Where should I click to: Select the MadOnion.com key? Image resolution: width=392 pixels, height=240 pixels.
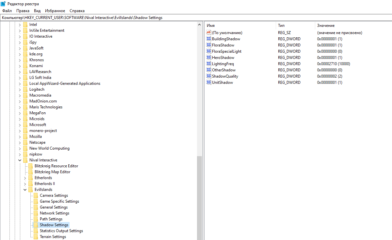[x=43, y=101]
